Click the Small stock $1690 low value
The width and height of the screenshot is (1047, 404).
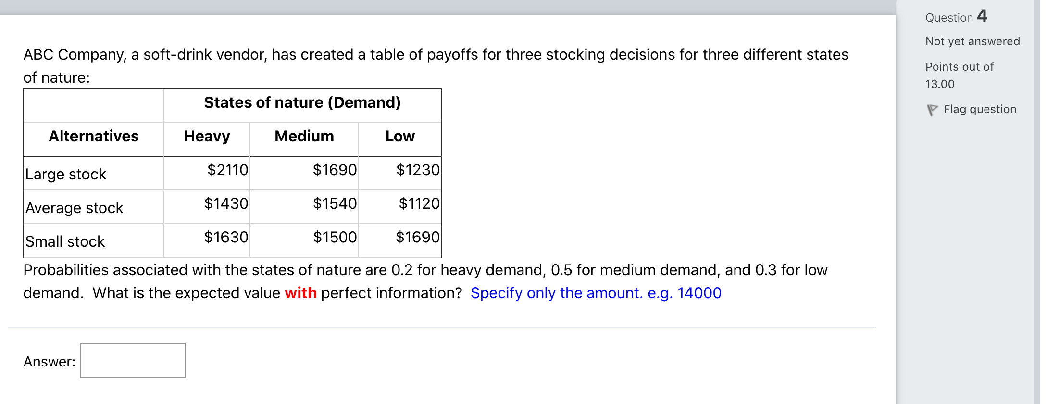[418, 237]
